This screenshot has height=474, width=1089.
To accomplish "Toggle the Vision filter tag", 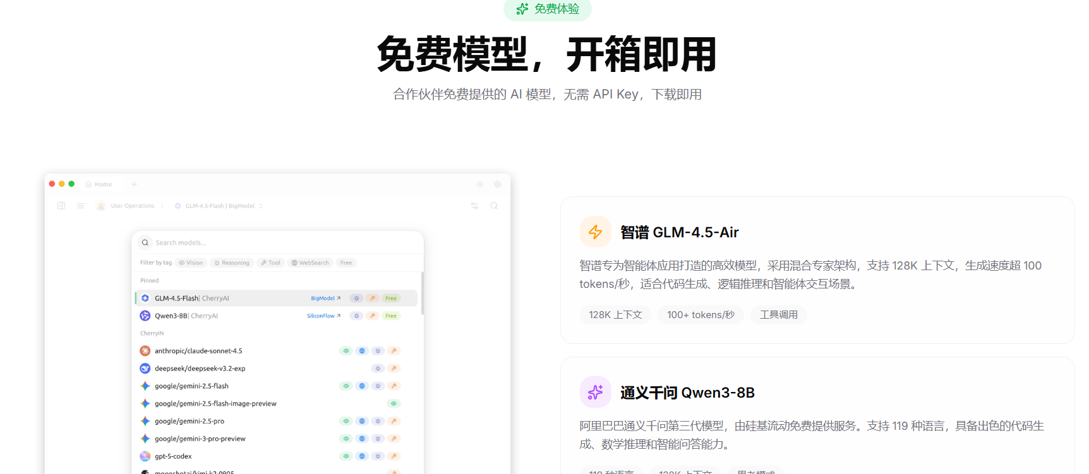I will [x=191, y=263].
